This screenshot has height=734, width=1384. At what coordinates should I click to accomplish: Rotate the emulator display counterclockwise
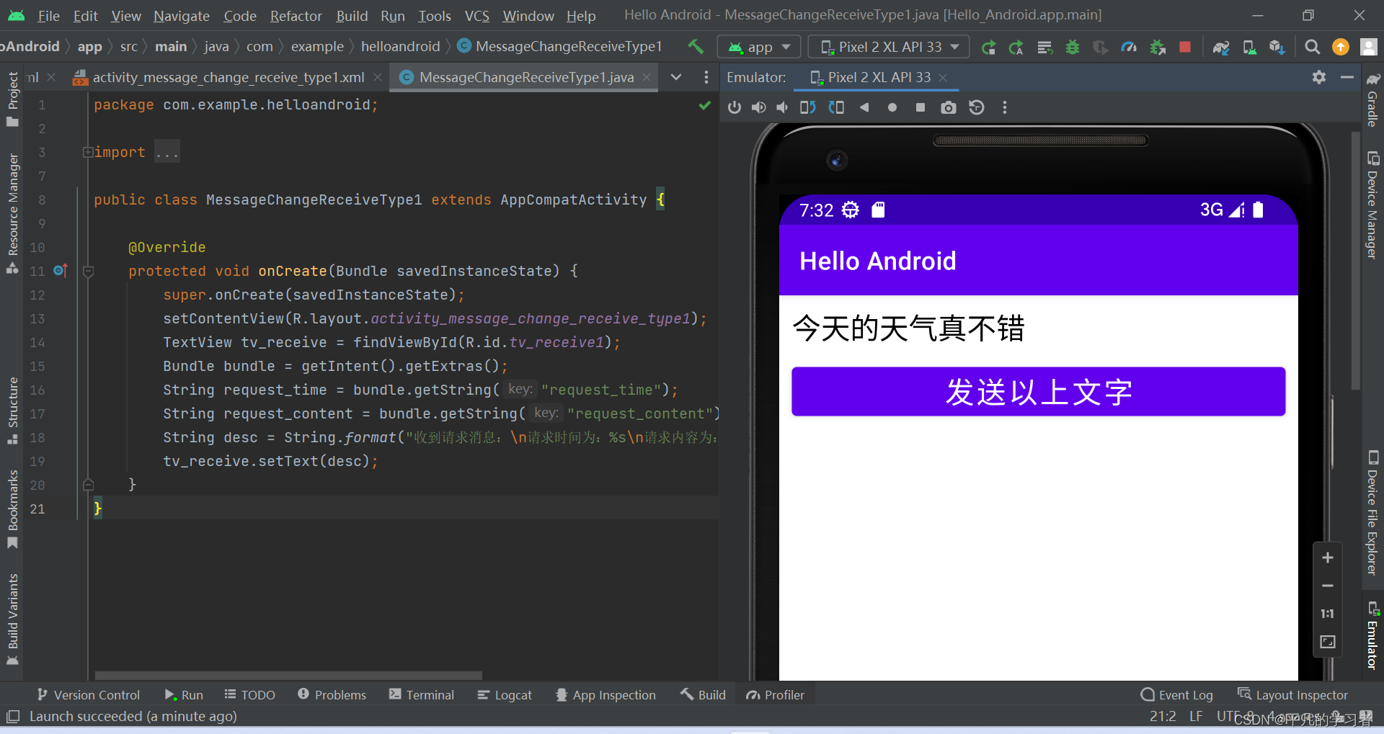point(807,107)
